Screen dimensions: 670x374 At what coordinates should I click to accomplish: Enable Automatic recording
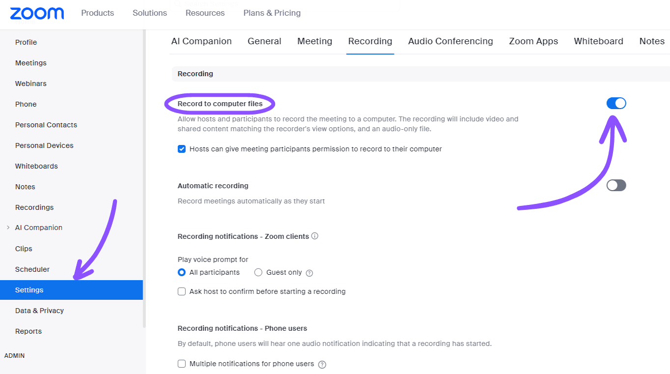pos(615,185)
